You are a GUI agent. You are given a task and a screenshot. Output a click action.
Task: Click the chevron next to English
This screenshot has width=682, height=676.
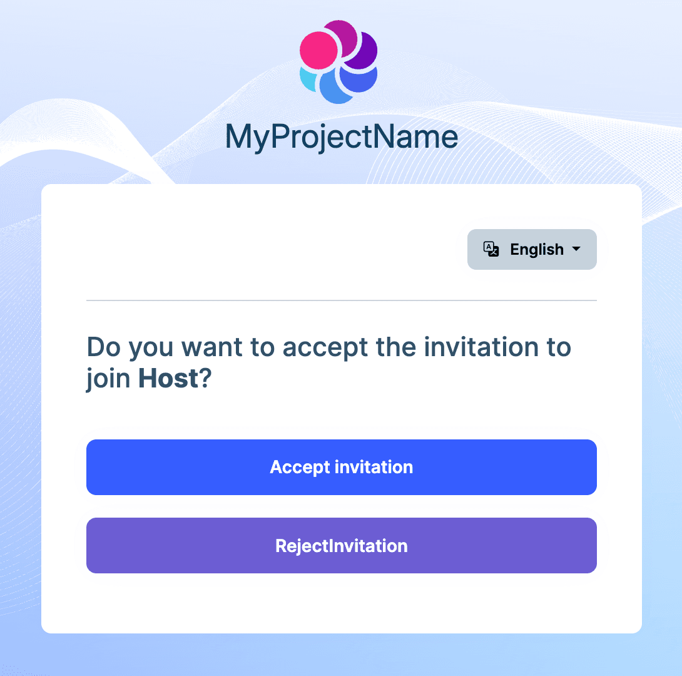click(576, 249)
